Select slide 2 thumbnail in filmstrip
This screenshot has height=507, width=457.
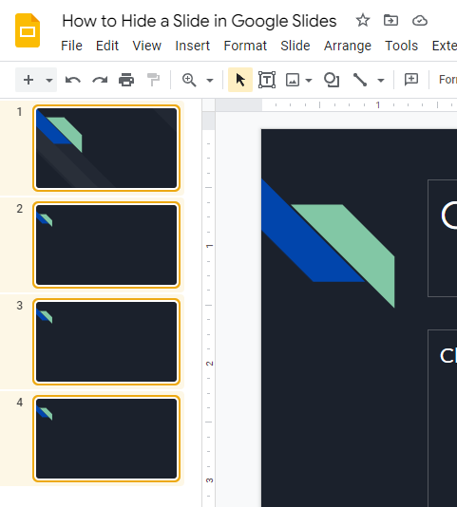[x=106, y=245]
